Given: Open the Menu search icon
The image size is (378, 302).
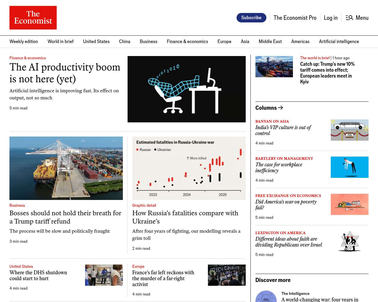Looking at the screenshot, I should click(x=349, y=18).
